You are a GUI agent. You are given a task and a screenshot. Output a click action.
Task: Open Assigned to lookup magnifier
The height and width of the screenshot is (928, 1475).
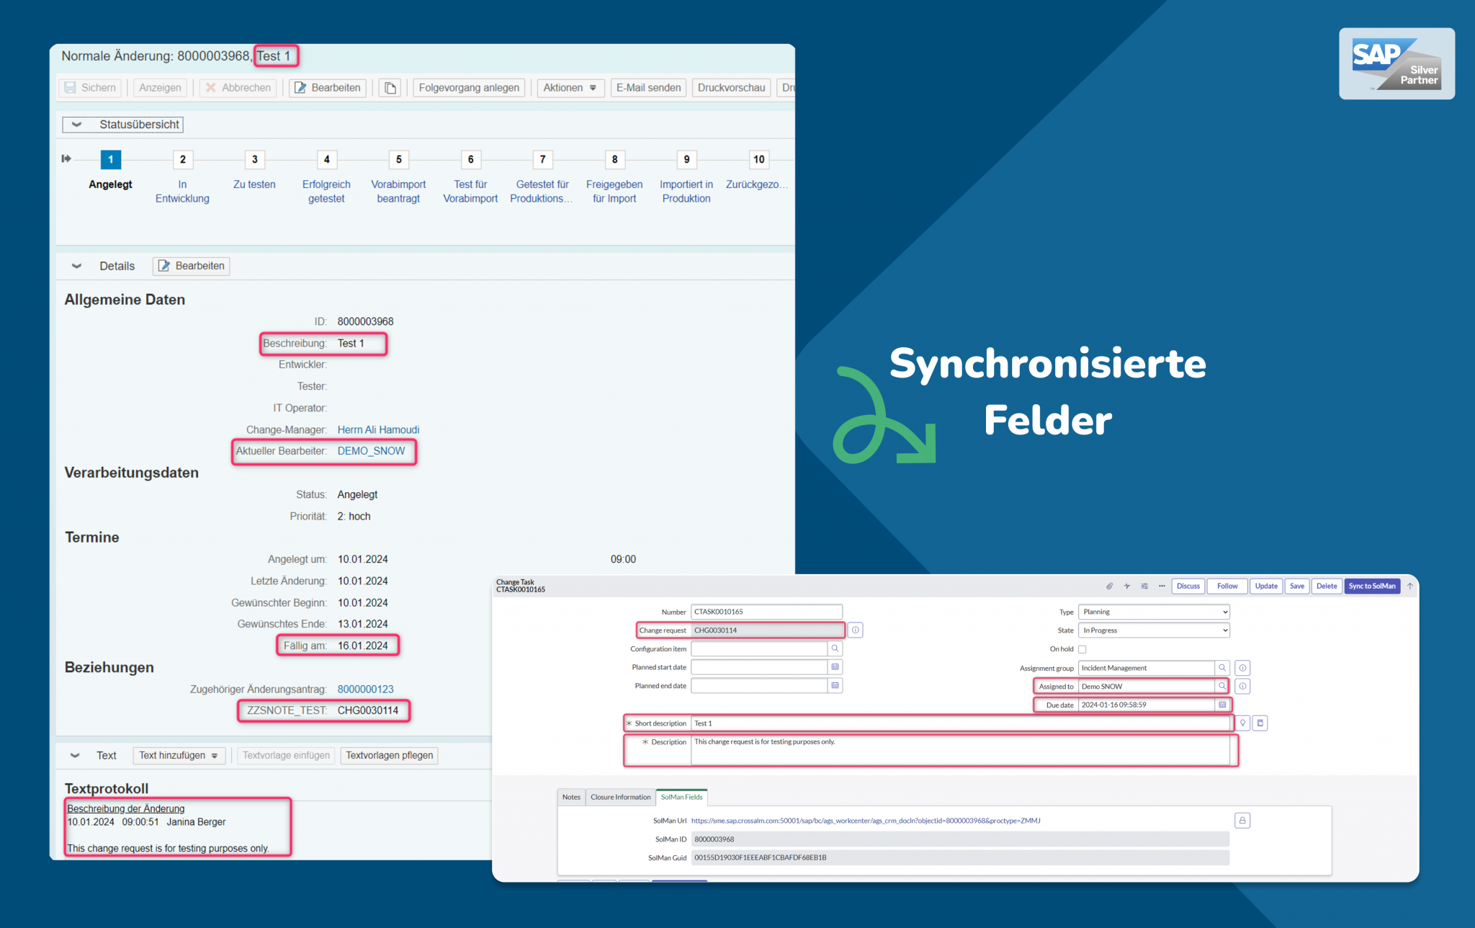click(1222, 686)
